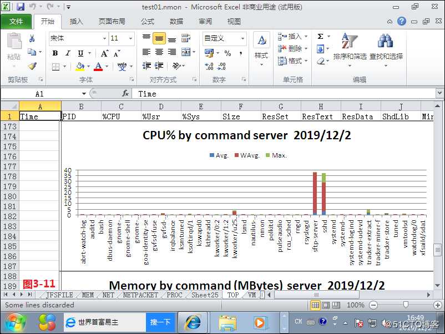Image resolution: width=445 pixels, height=334 pixels.
Task: Apply the yellow fill color bucket
Action: click(x=80, y=67)
